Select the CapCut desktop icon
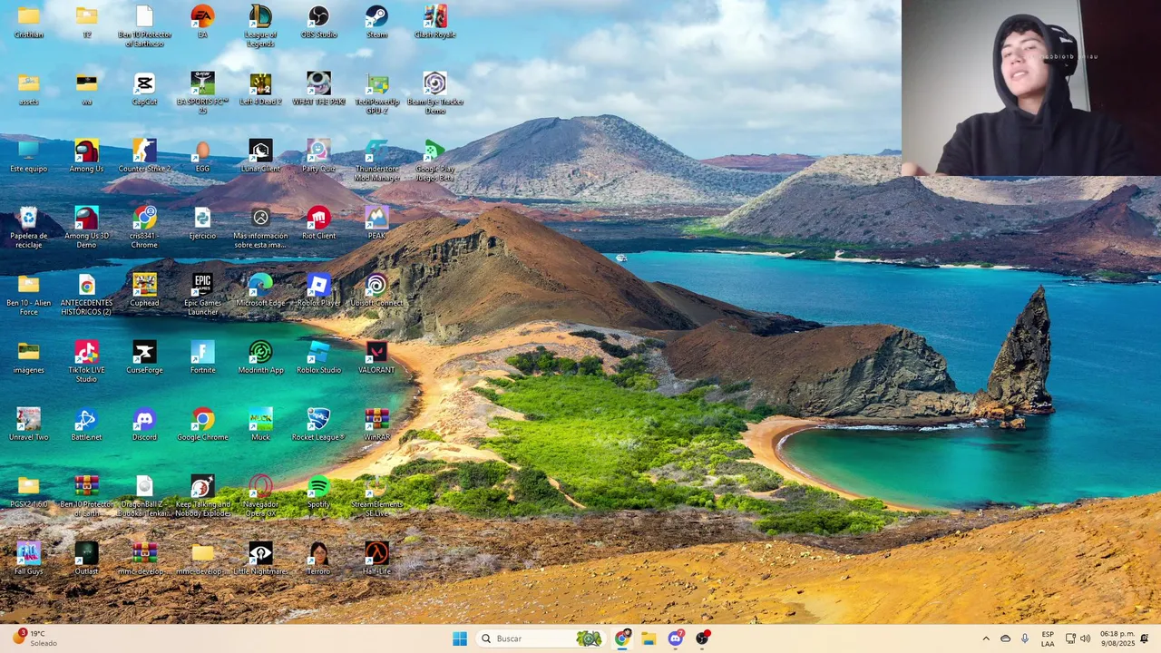Viewport: 1161px width, 653px height. click(144, 89)
